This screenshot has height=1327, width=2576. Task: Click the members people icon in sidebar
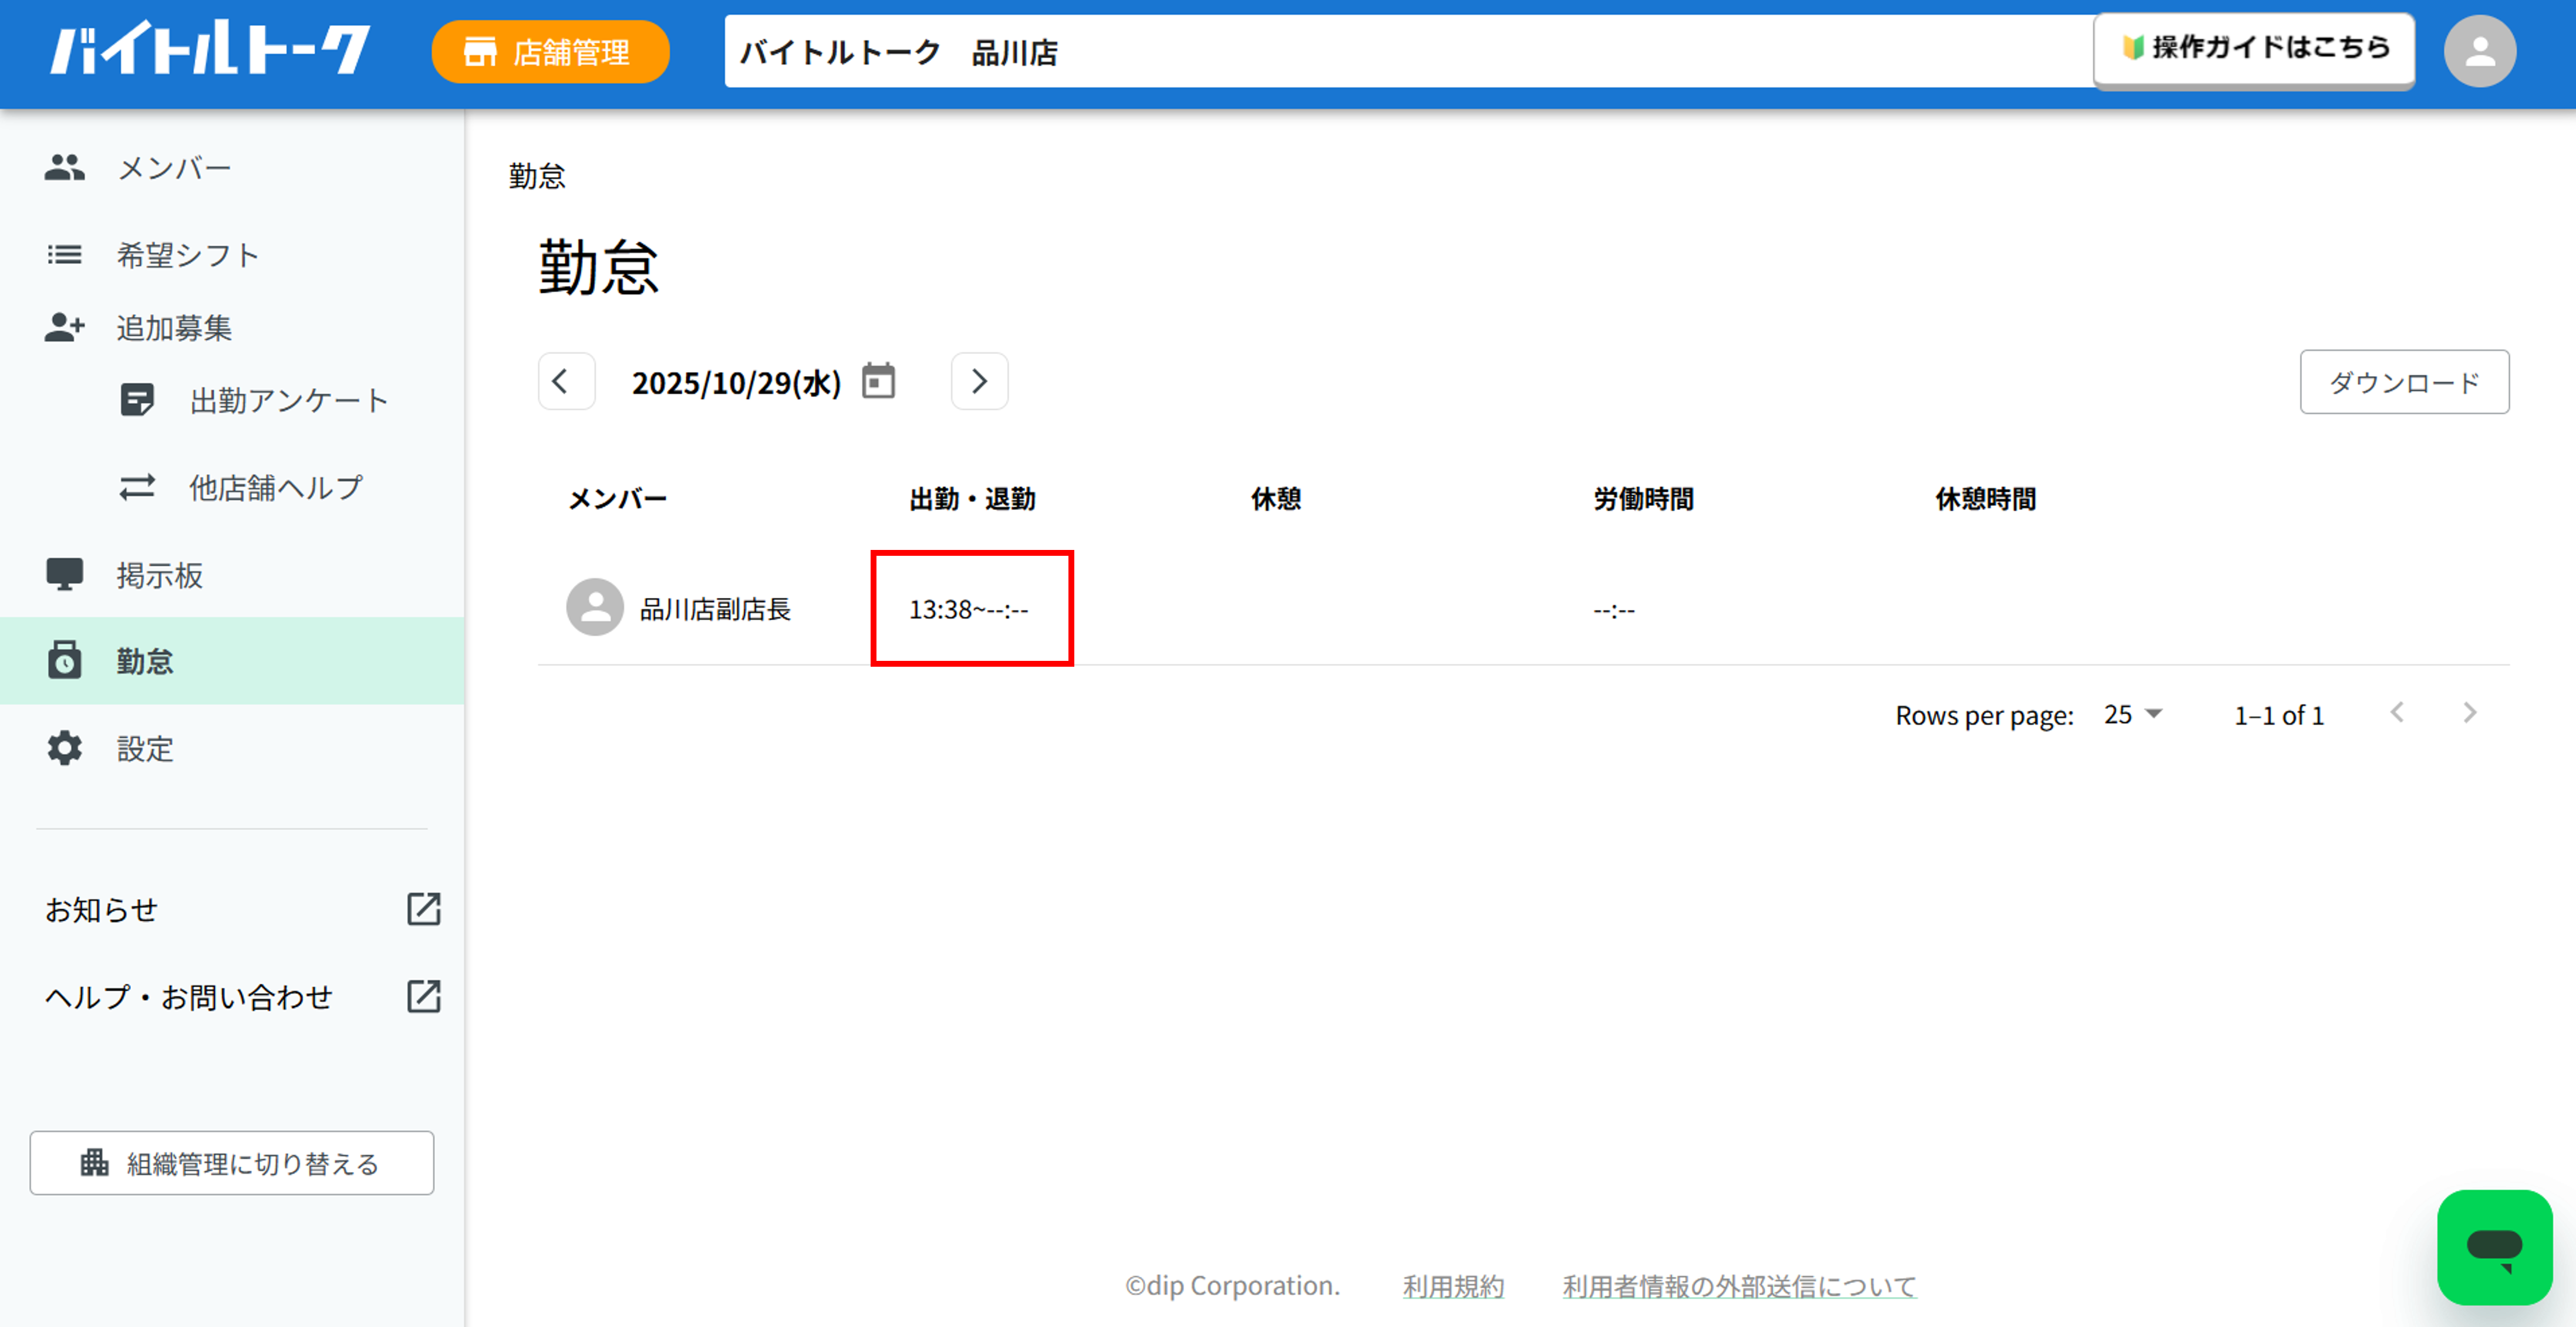(65, 168)
